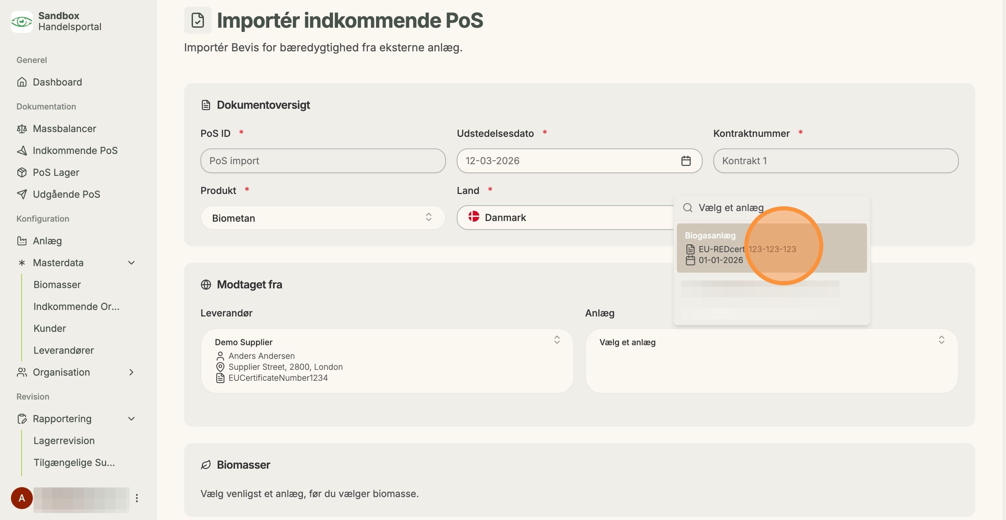The image size is (1006, 520).
Task: Open Indkommende PoS in the sidebar
Action: pos(75,150)
